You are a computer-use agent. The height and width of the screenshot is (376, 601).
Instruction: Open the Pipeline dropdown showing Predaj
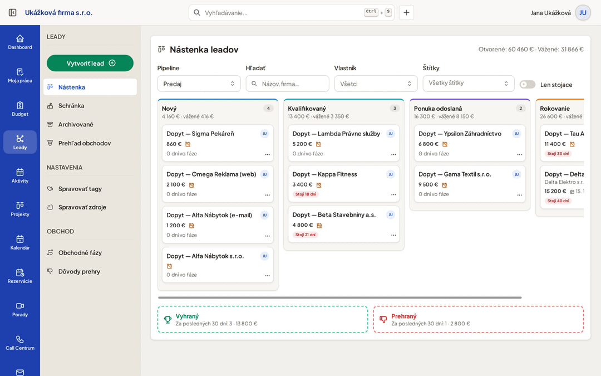click(x=199, y=84)
